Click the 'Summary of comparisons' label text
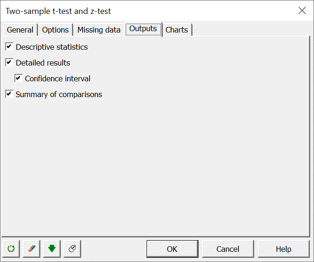Screen dimensions: 314x262 tap(59, 94)
